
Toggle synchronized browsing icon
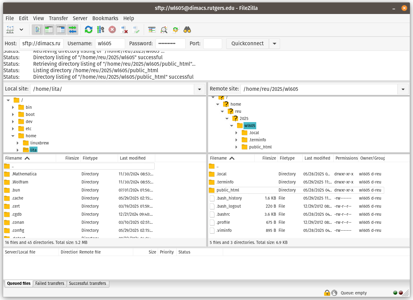click(x=175, y=30)
